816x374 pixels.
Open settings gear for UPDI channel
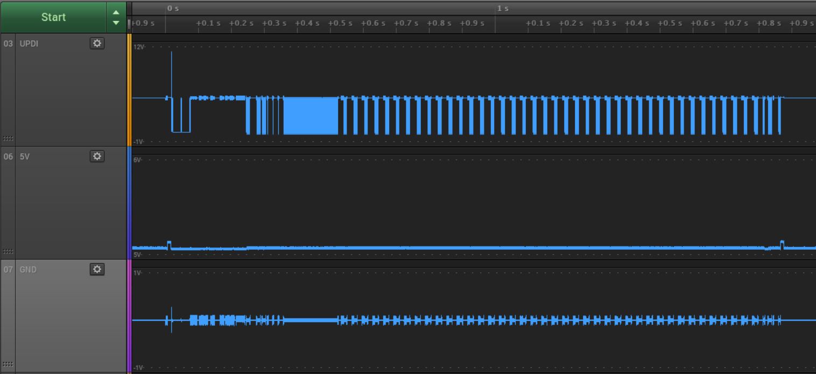click(x=97, y=44)
